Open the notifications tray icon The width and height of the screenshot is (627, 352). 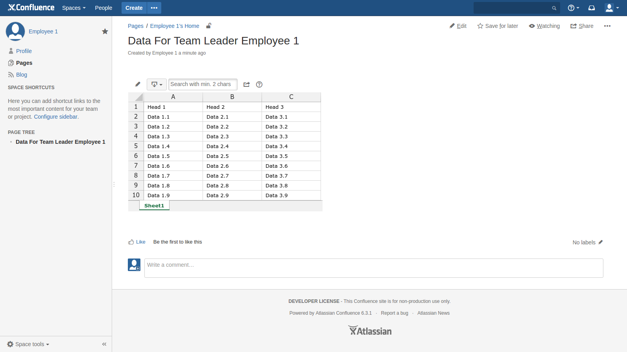click(592, 8)
